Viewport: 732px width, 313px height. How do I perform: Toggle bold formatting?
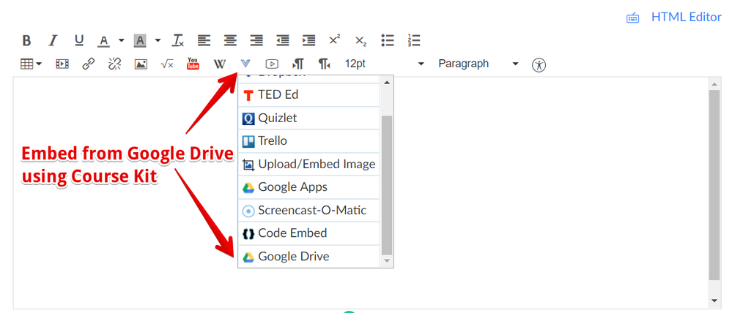(26, 41)
